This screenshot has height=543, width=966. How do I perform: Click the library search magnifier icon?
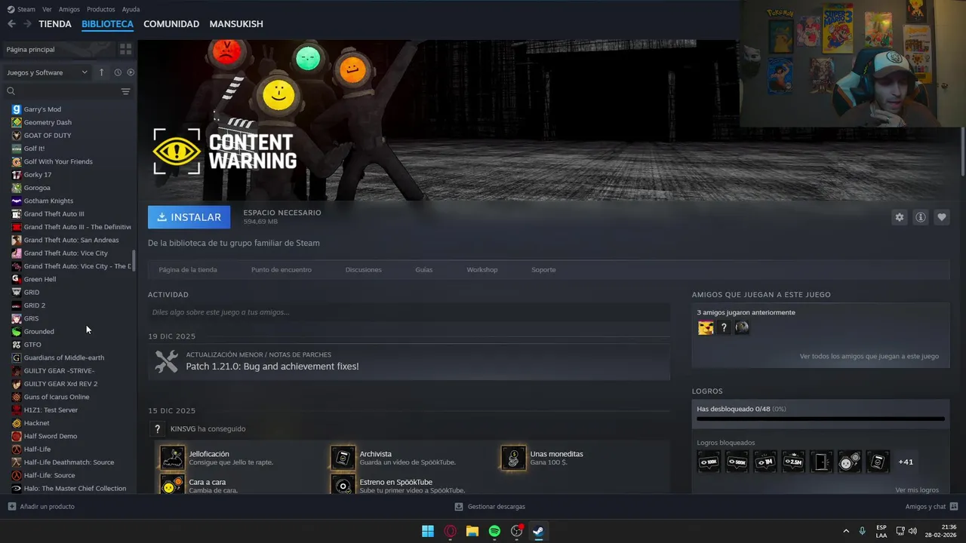(x=11, y=91)
